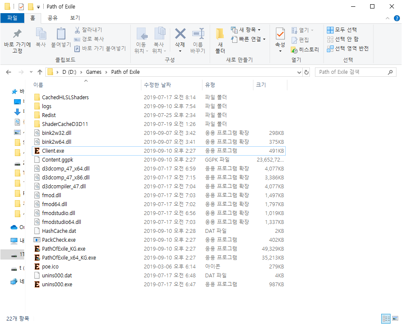Switch to Home (홈) tab
This screenshot has width=402, height=324.
point(33,18)
